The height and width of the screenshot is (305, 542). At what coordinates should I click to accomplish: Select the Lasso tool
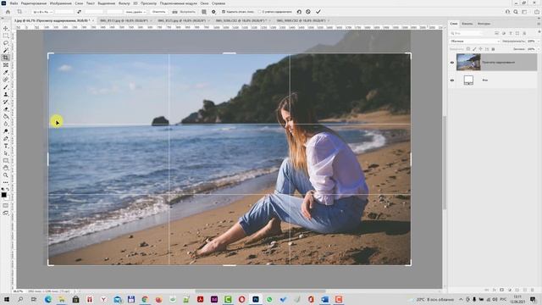6,43
